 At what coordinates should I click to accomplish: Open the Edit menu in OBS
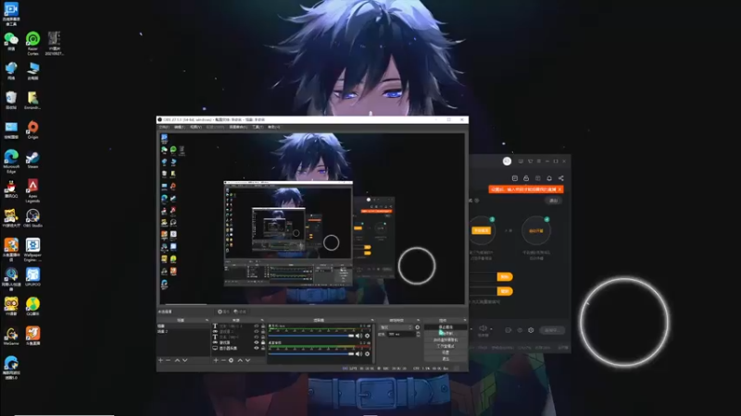tap(180, 127)
